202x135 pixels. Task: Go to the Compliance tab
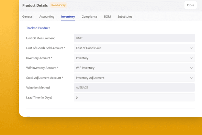point(89,17)
